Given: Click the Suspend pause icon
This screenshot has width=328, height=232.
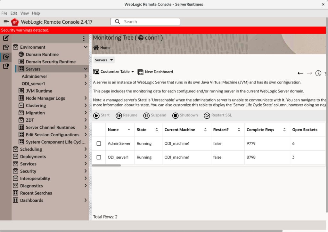Looking at the screenshot, I should coord(146,116).
